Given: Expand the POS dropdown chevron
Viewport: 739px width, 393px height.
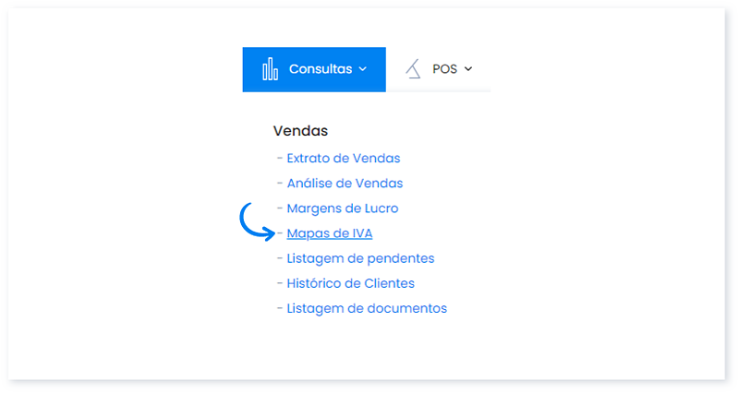Looking at the screenshot, I should (468, 69).
